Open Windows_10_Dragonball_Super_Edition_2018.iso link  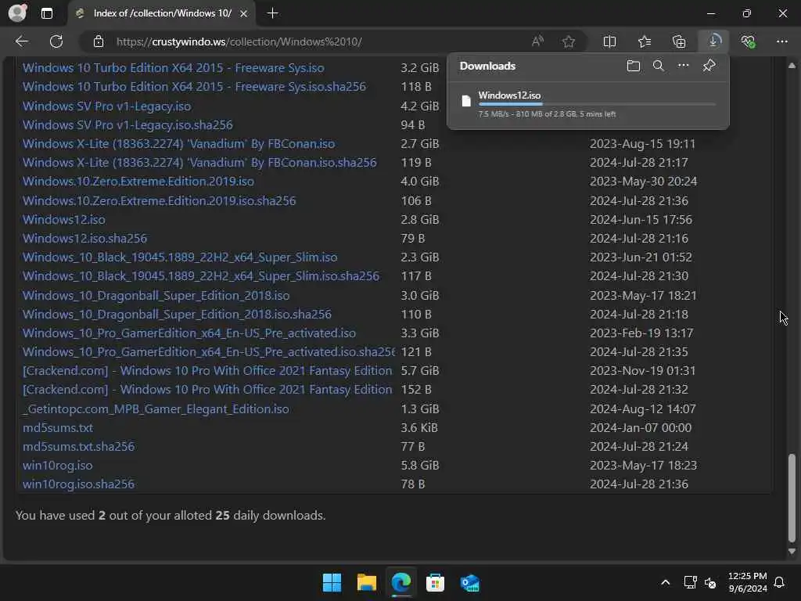(156, 295)
